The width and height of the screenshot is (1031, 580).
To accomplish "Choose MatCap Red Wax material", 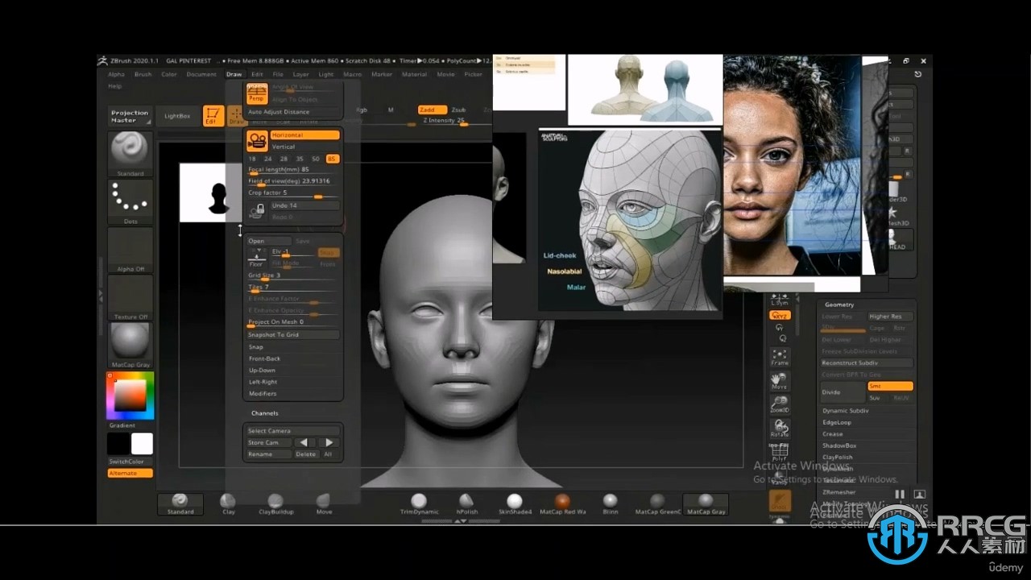I will tap(562, 504).
